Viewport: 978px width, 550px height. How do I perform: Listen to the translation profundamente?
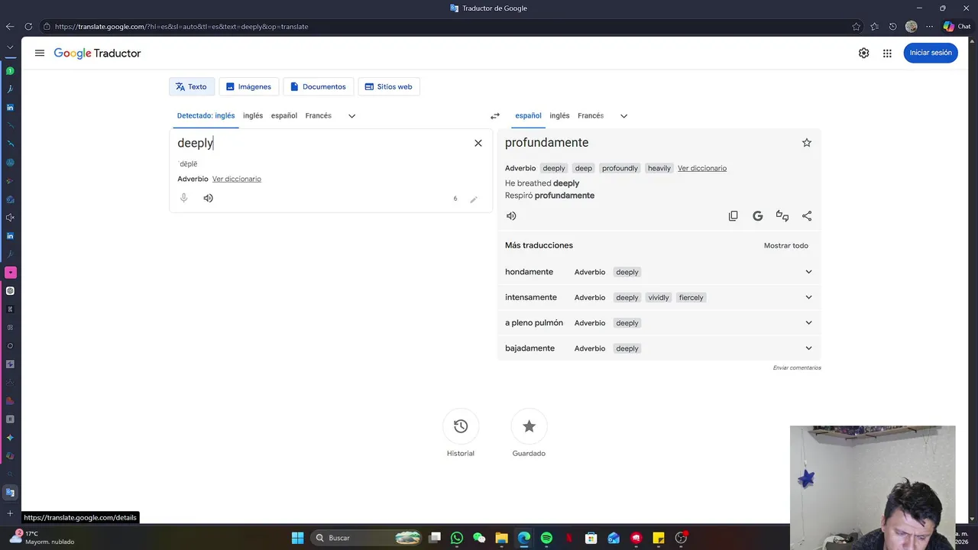click(511, 216)
